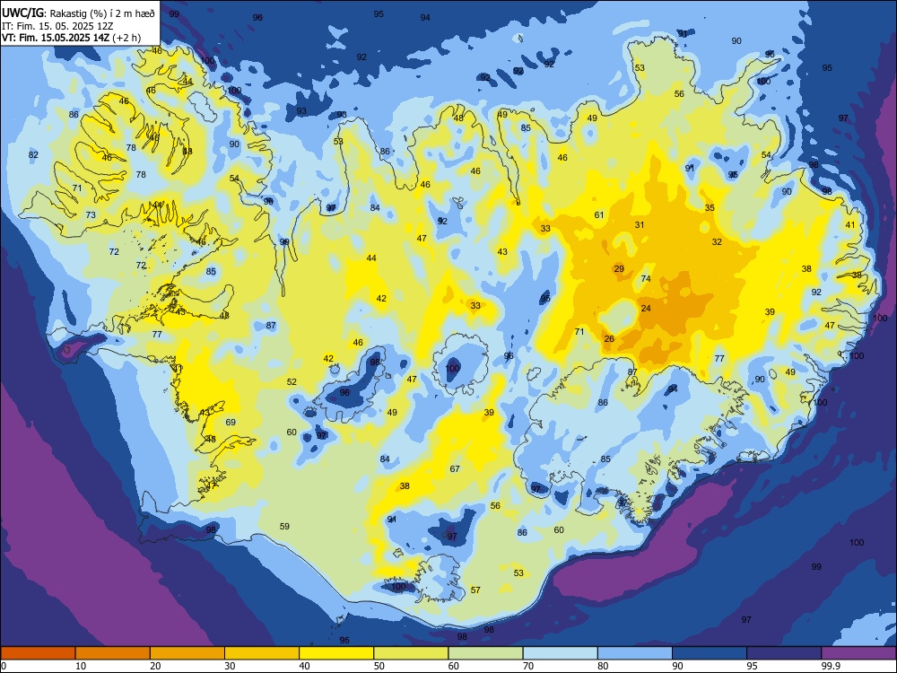Select the 10–20 orange legend swatch
This screenshot has width=897, height=673.
(x=113, y=653)
